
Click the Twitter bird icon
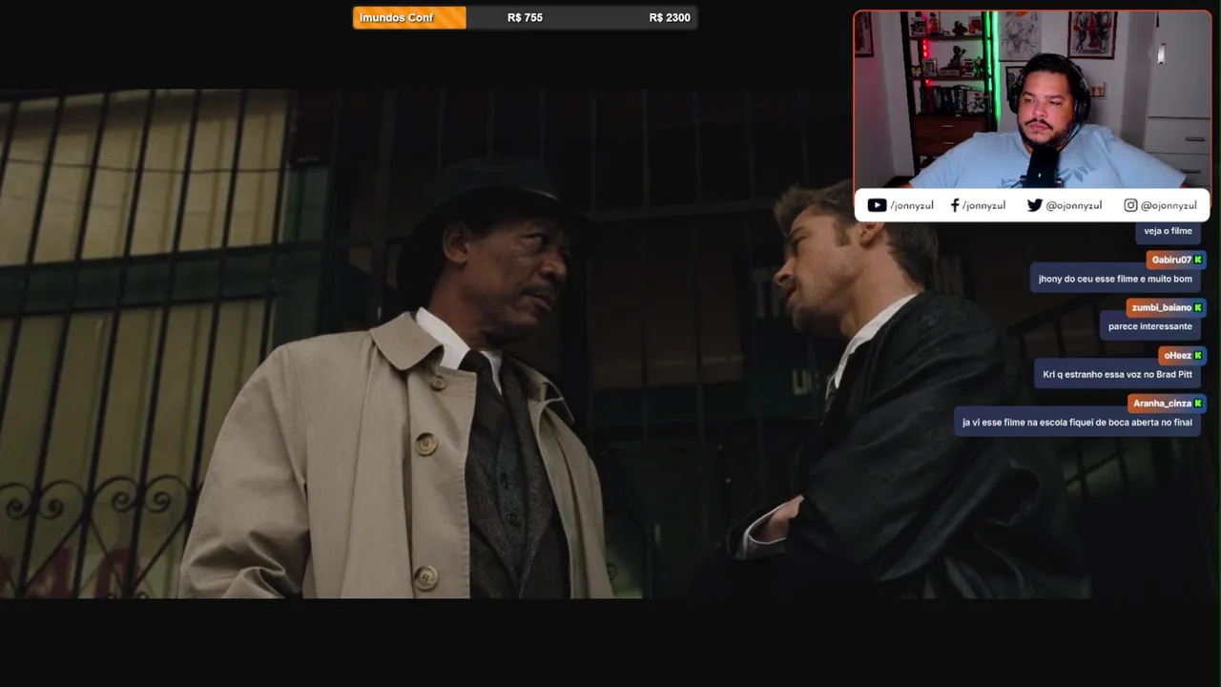tap(1034, 205)
